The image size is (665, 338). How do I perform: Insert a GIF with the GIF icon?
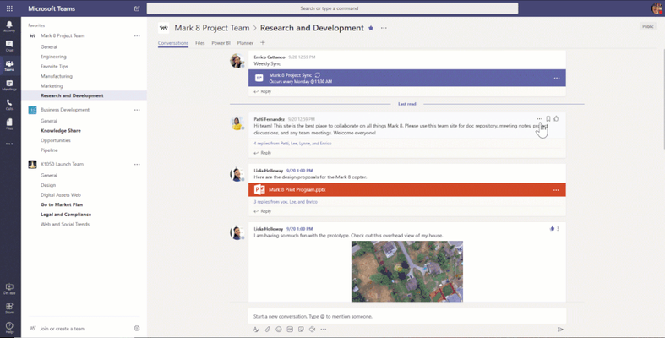[290, 329]
